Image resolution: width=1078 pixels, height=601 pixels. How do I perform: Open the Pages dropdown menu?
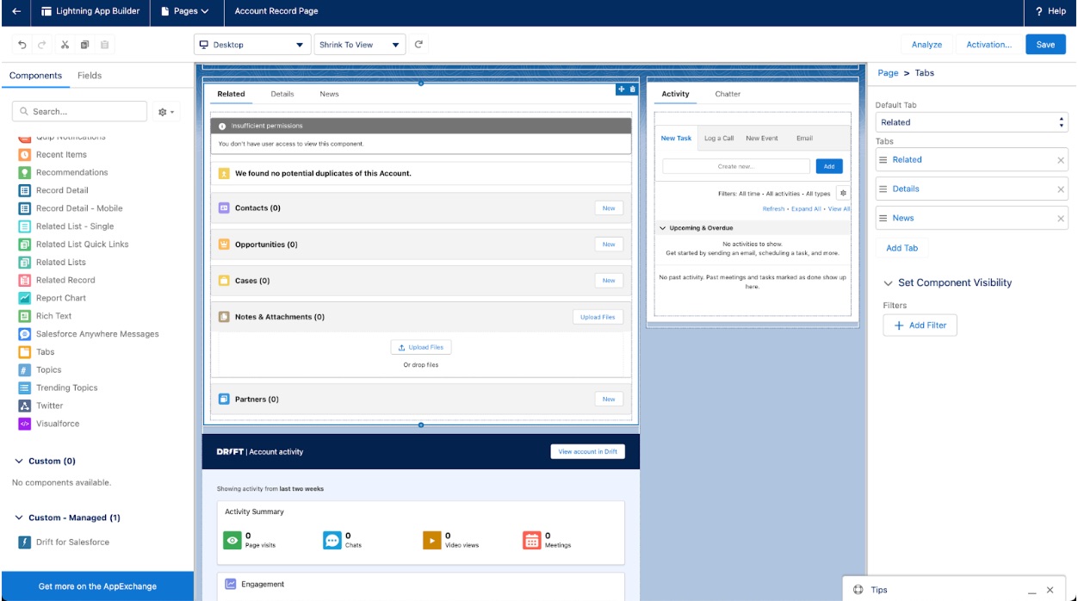coord(185,11)
